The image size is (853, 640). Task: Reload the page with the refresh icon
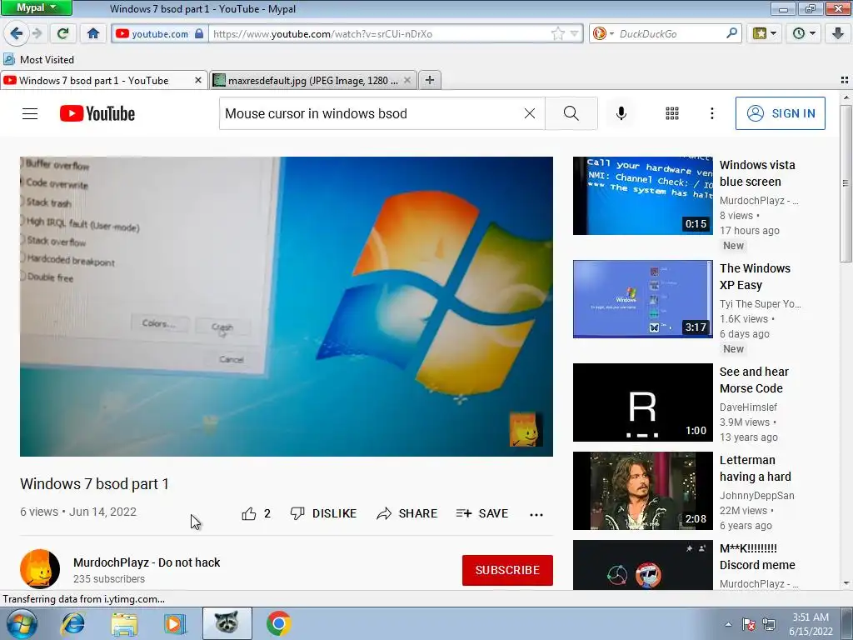tap(63, 33)
